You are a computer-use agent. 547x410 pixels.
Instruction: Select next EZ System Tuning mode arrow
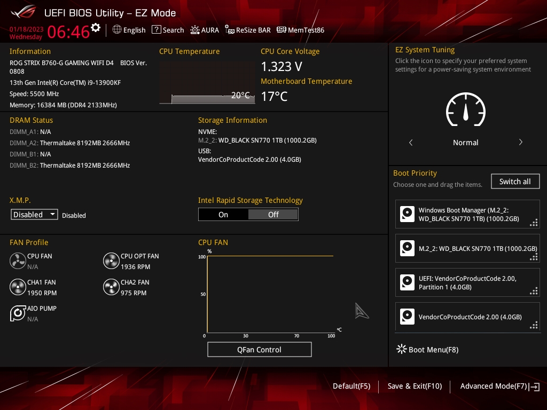[x=520, y=142]
